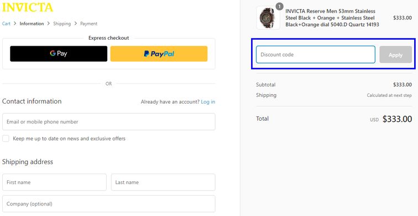Click the Apply discount button
Viewport: 418px width, 216px height.
(x=396, y=55)
